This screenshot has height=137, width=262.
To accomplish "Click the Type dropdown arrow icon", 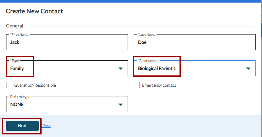I will click(121, 68).
